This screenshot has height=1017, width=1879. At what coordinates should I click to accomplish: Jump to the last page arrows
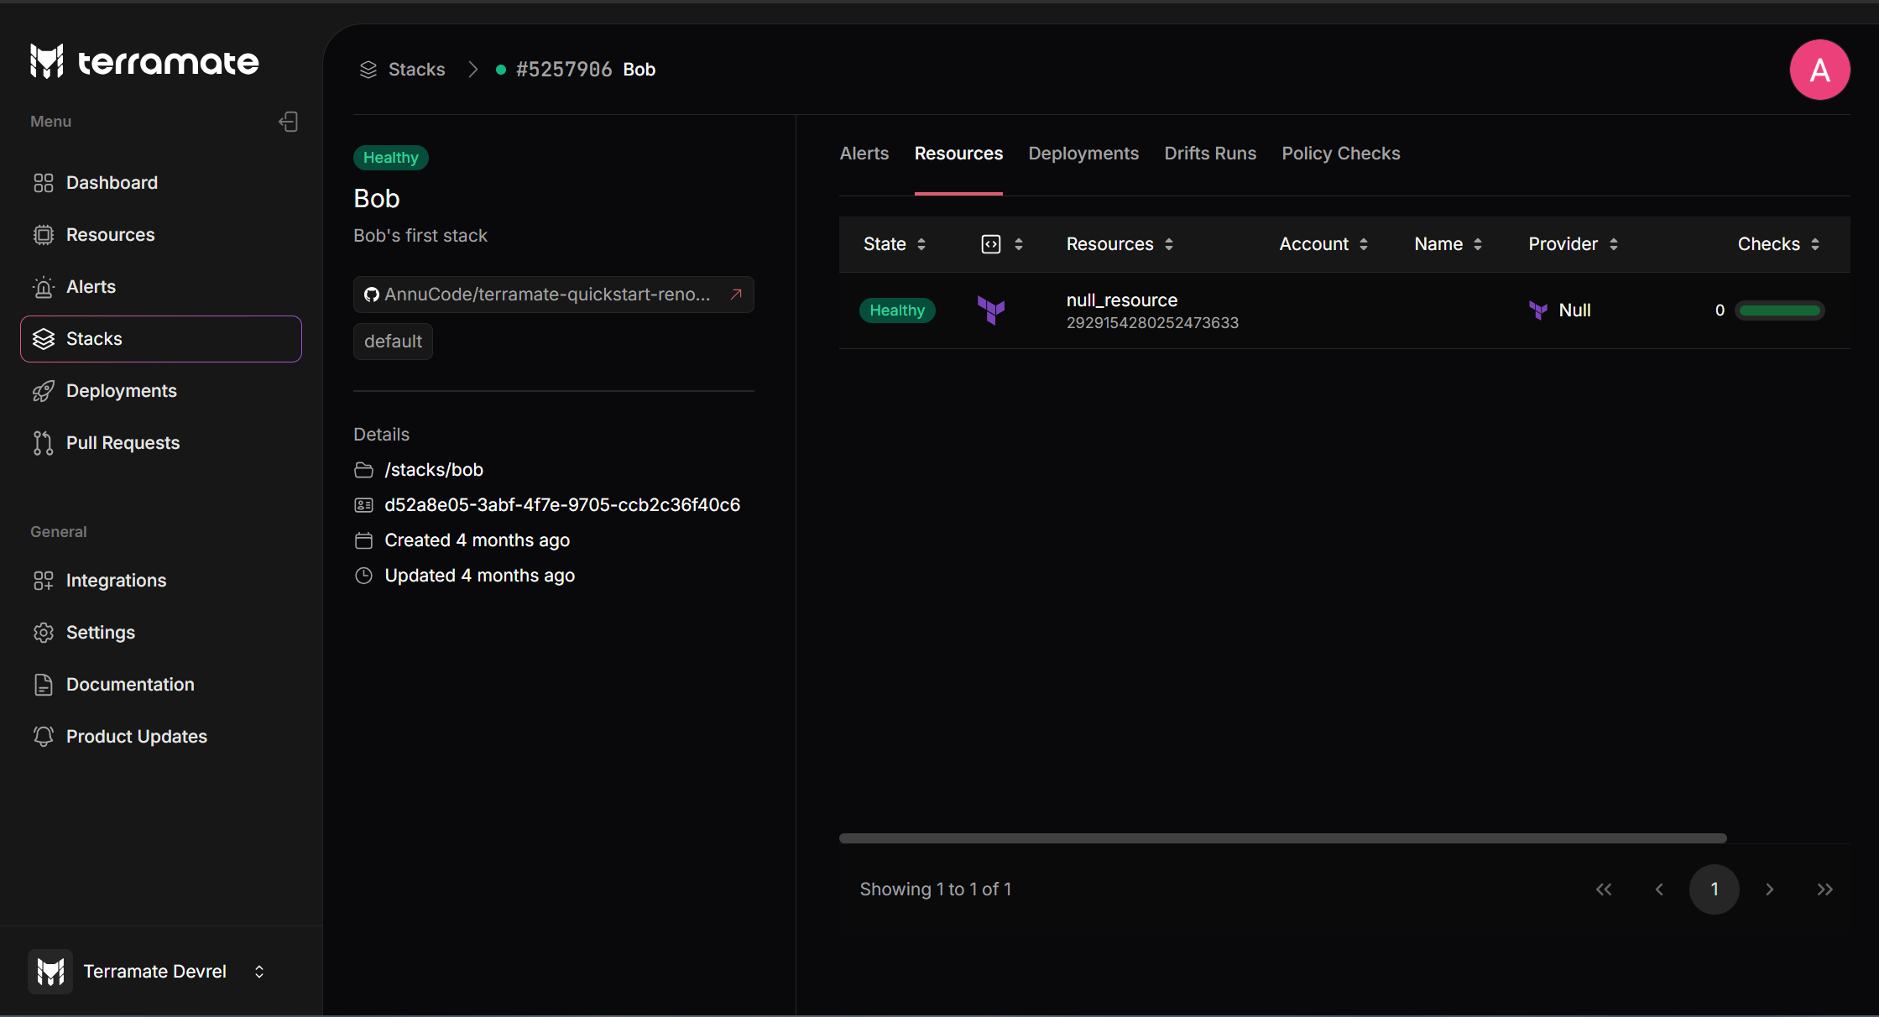1824,889
